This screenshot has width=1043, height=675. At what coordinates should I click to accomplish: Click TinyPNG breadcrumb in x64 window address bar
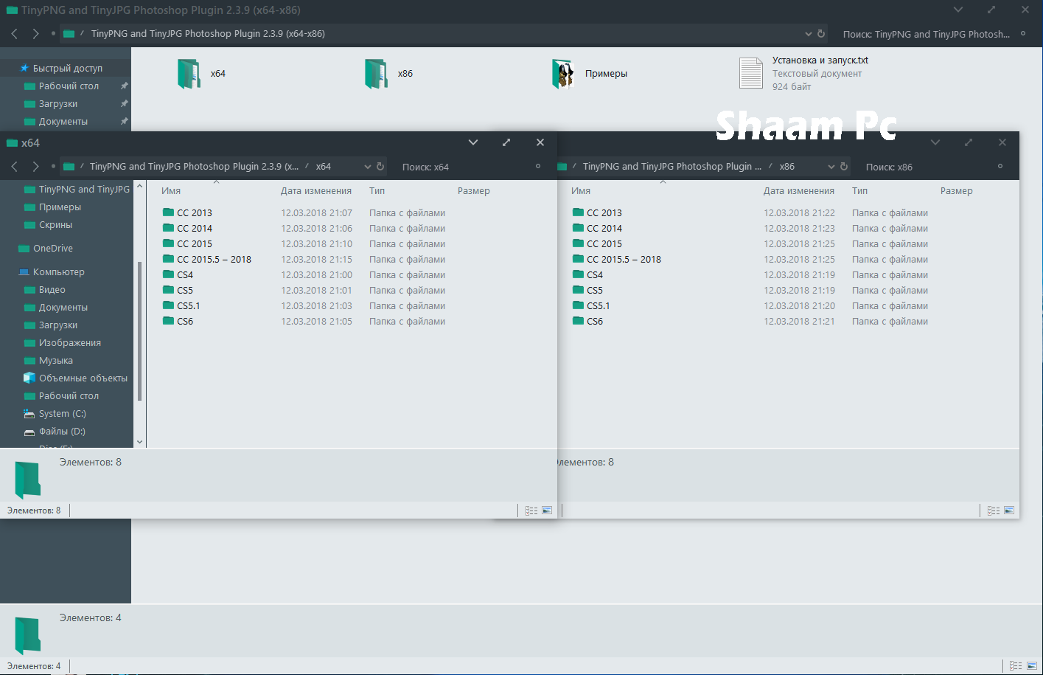pyautogui.click(x=195, y=167)
